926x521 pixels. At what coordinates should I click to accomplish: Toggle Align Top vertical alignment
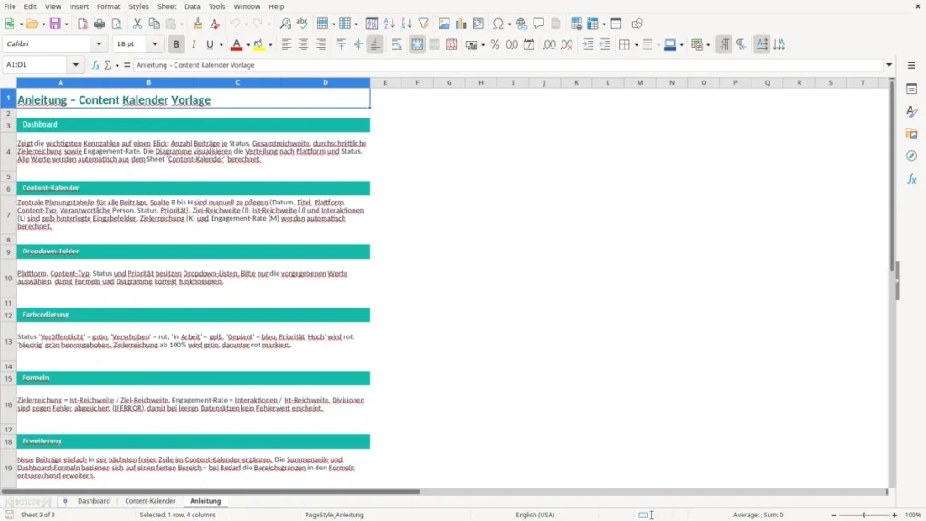point(341,44)
